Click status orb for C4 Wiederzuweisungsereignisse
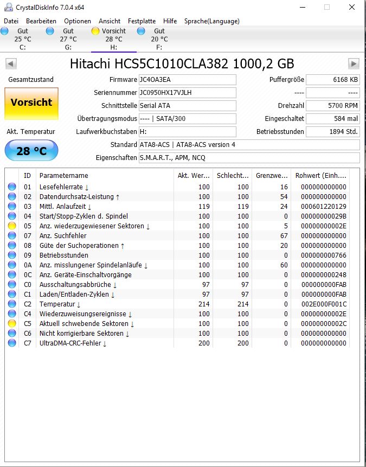Image resolution: width=366 pixels, height=467 pixels. (x=12, y=314)
